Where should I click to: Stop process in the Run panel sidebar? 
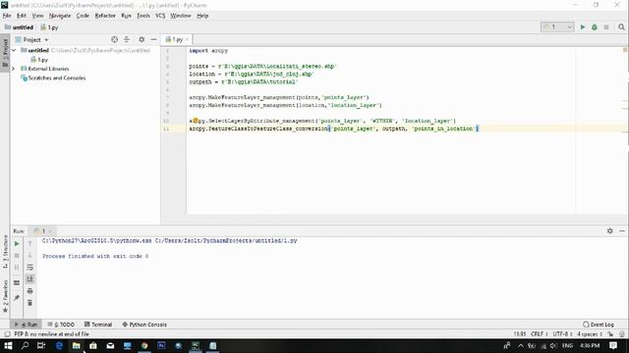[17, 255]
